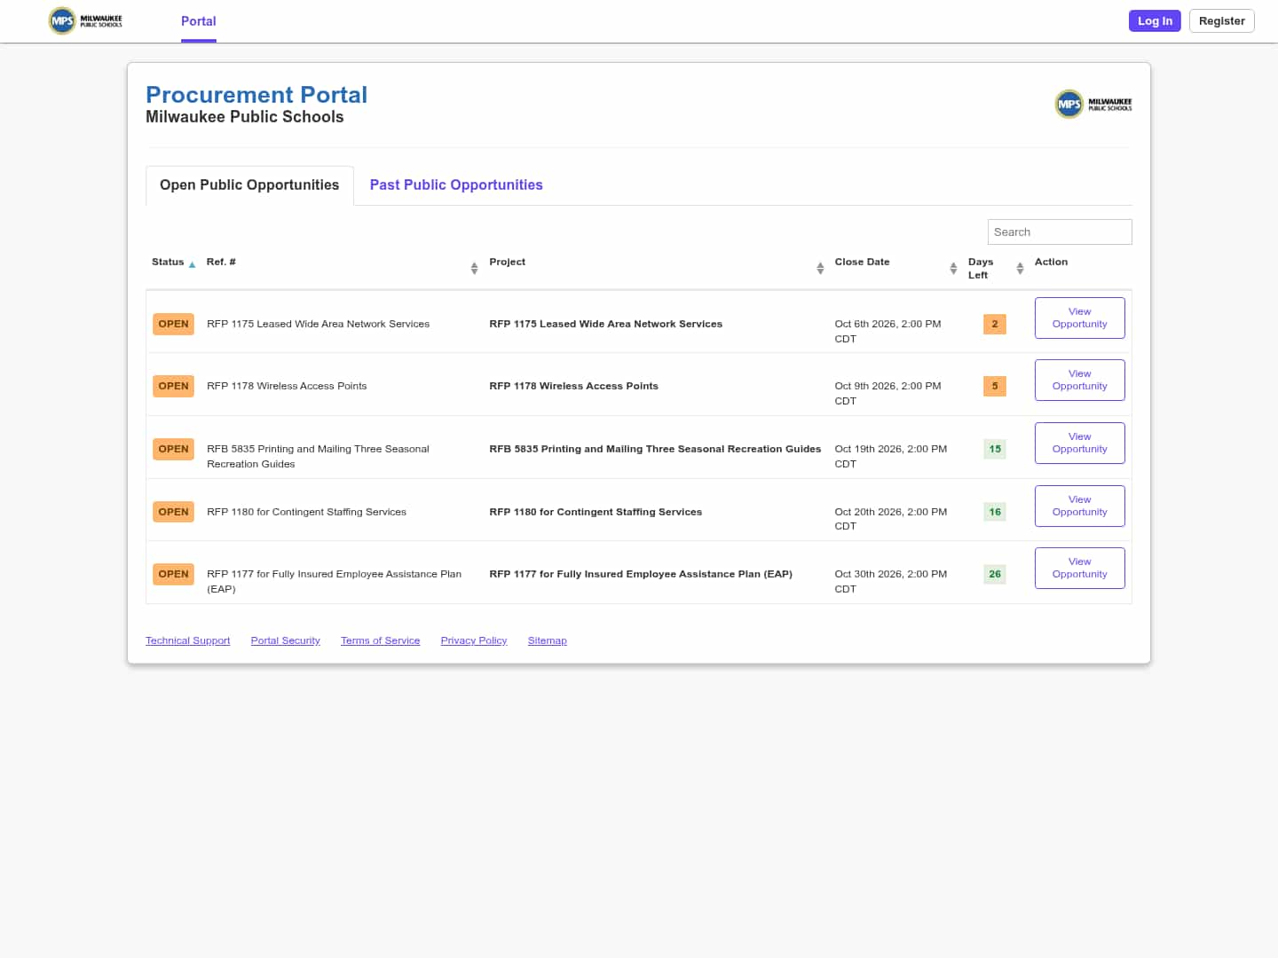View Opportunity for RFP 1175 Leased Wide Area Network
This screenshot has height=958, width=1278.
[x=1080, y=318]
